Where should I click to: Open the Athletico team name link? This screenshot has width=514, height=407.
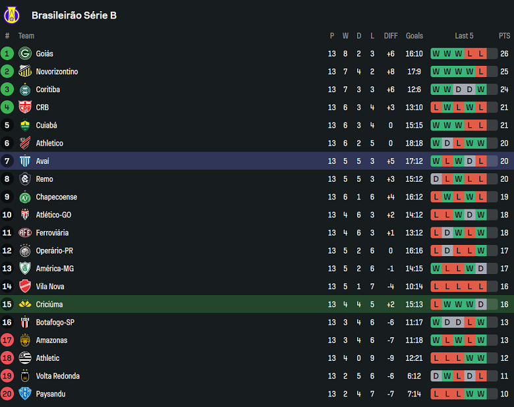tap(49, 143)
